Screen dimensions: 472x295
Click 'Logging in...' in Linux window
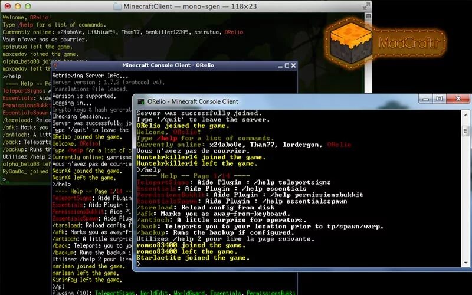[71, 103]
